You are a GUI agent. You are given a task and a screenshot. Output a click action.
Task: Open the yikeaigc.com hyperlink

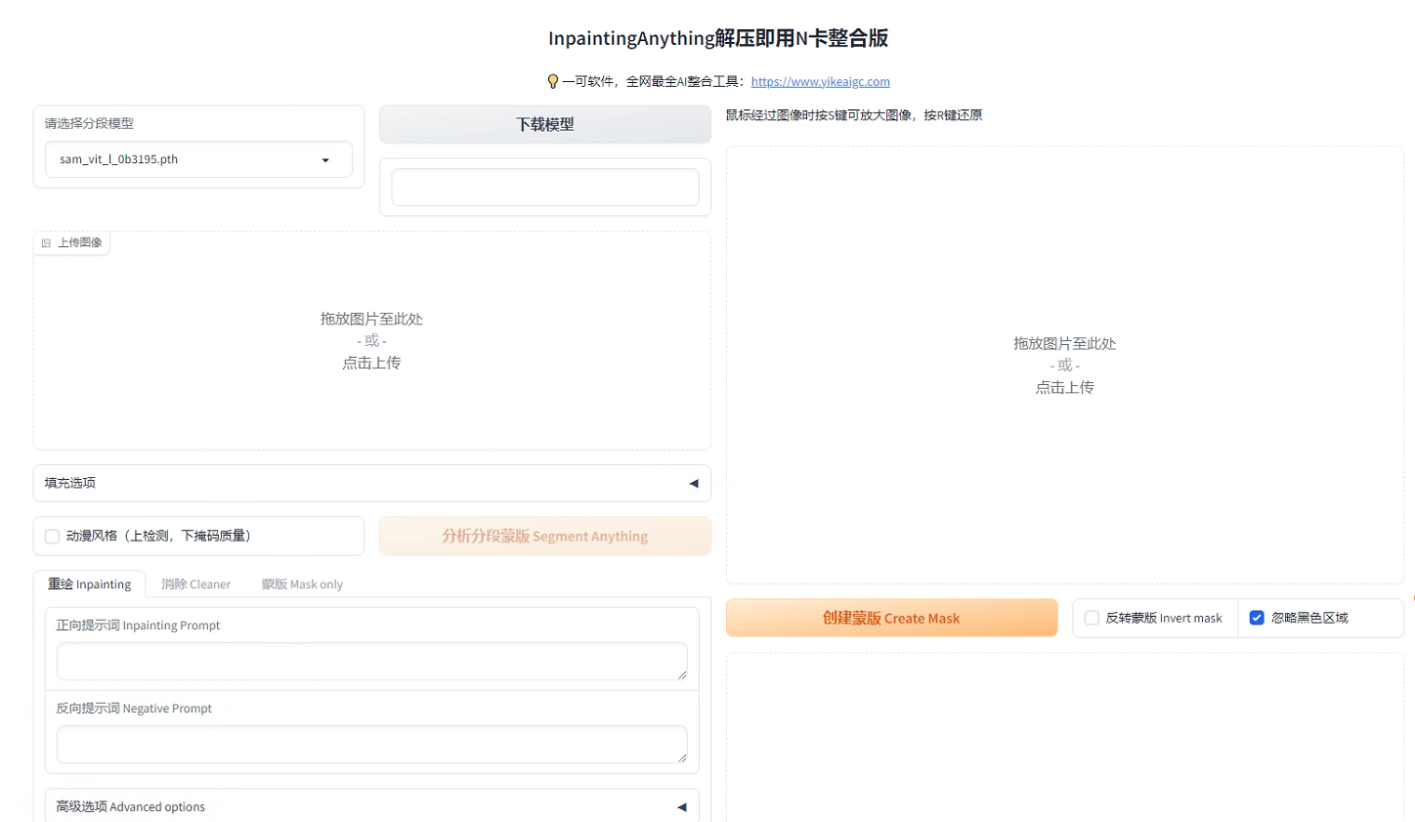coord(820,82)
